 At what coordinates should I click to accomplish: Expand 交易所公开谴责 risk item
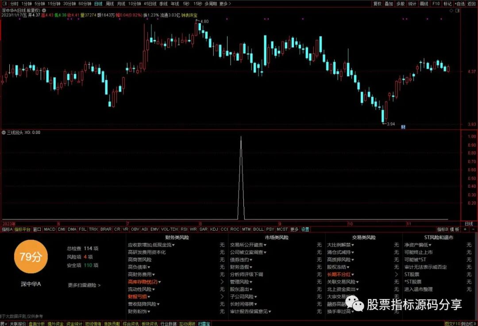(x=248, y=245)
